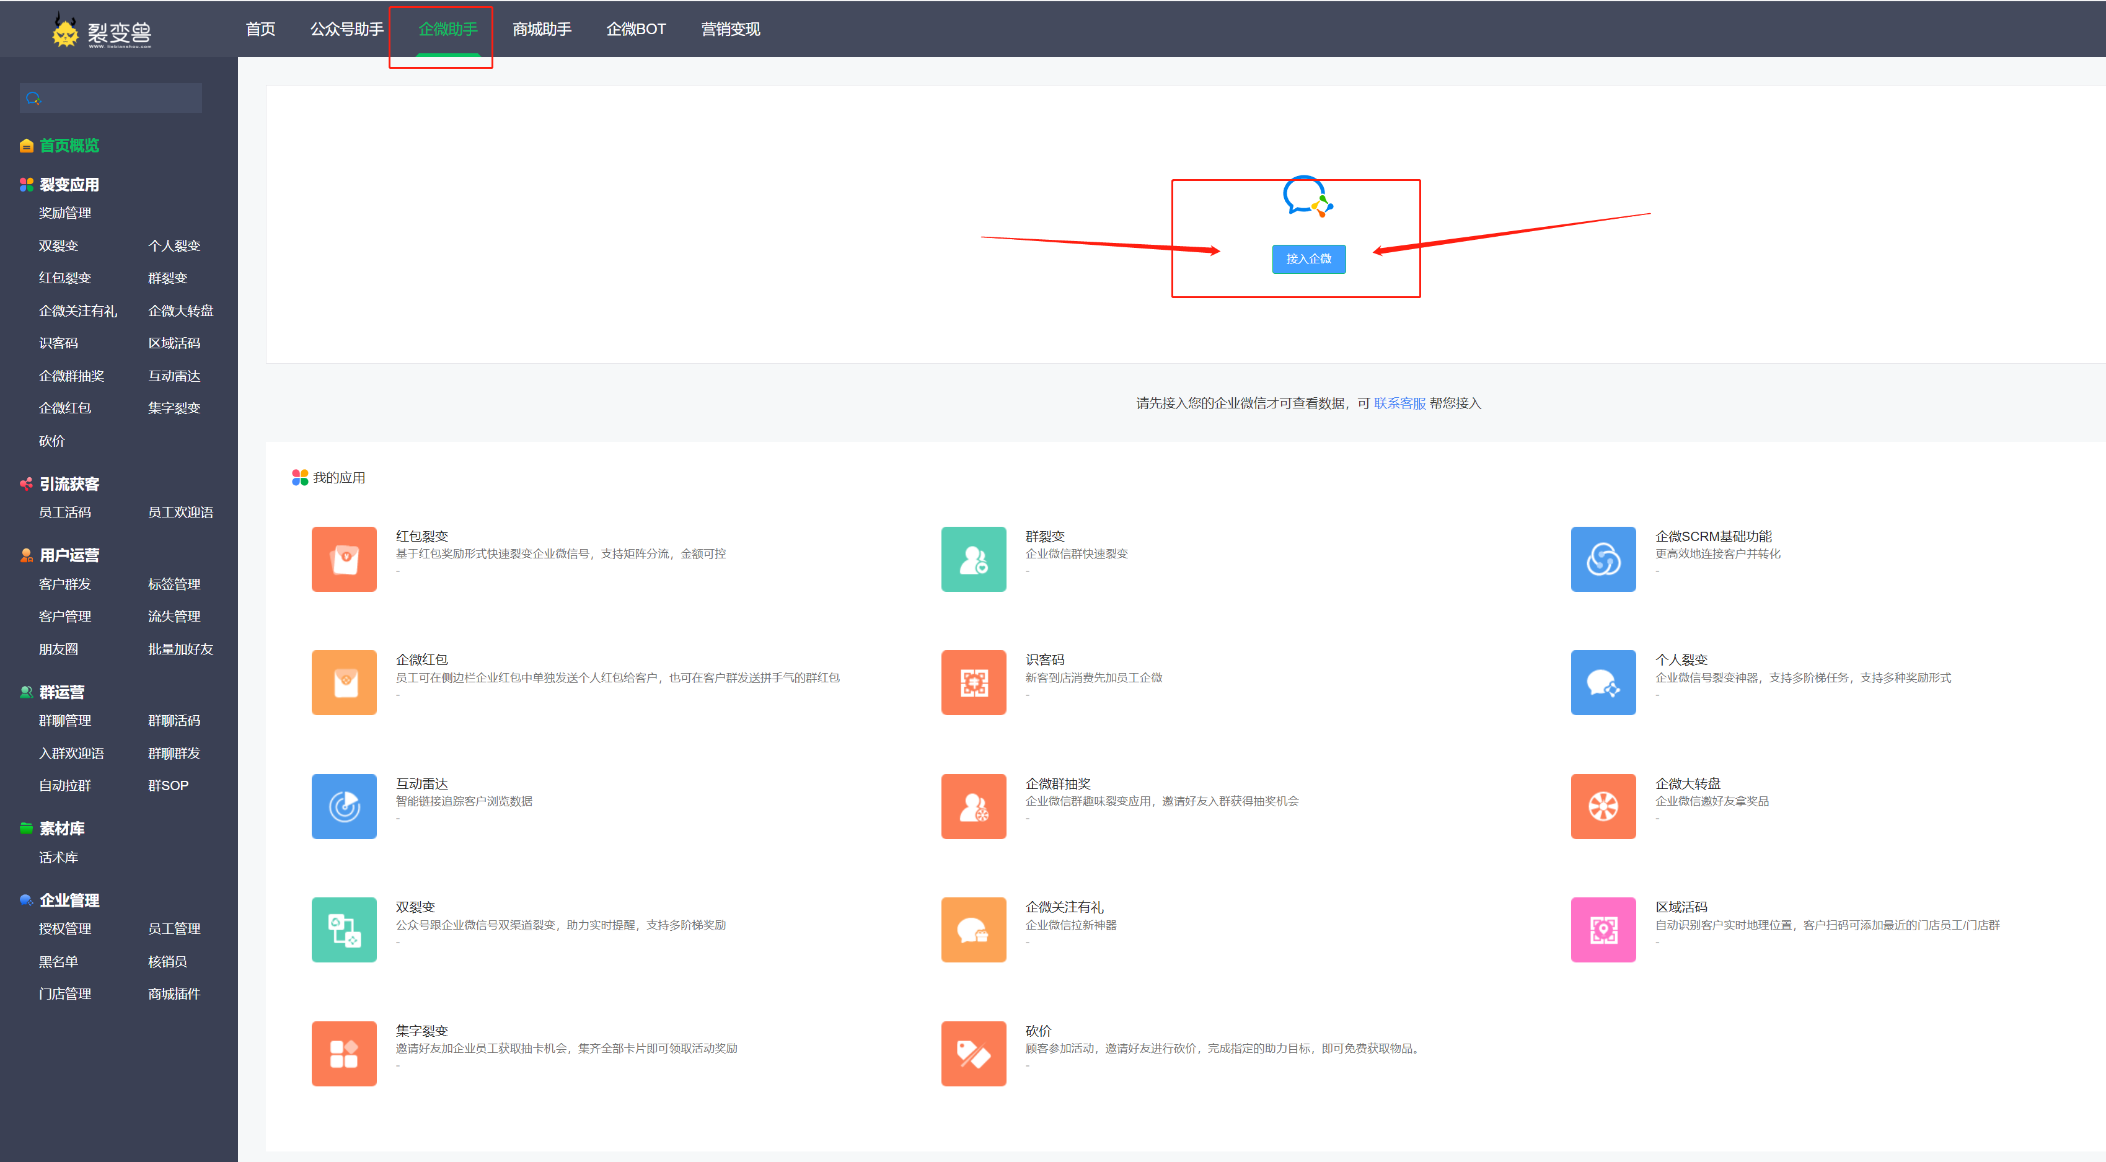Open 员工活码 in the sidebar
2106x1162 pixels.
[64, 513]
